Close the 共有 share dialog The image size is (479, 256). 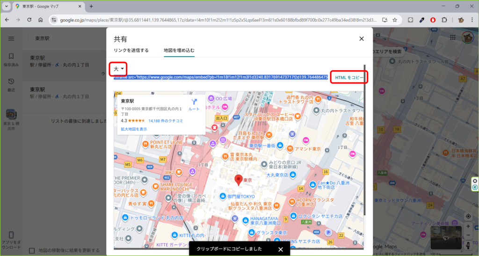(x=361, y=39)
